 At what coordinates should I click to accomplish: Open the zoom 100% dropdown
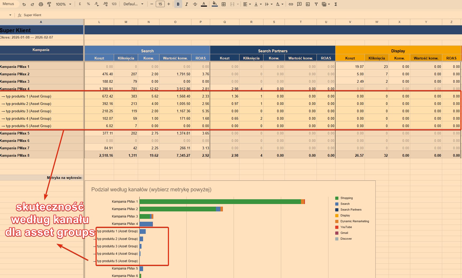63,4
